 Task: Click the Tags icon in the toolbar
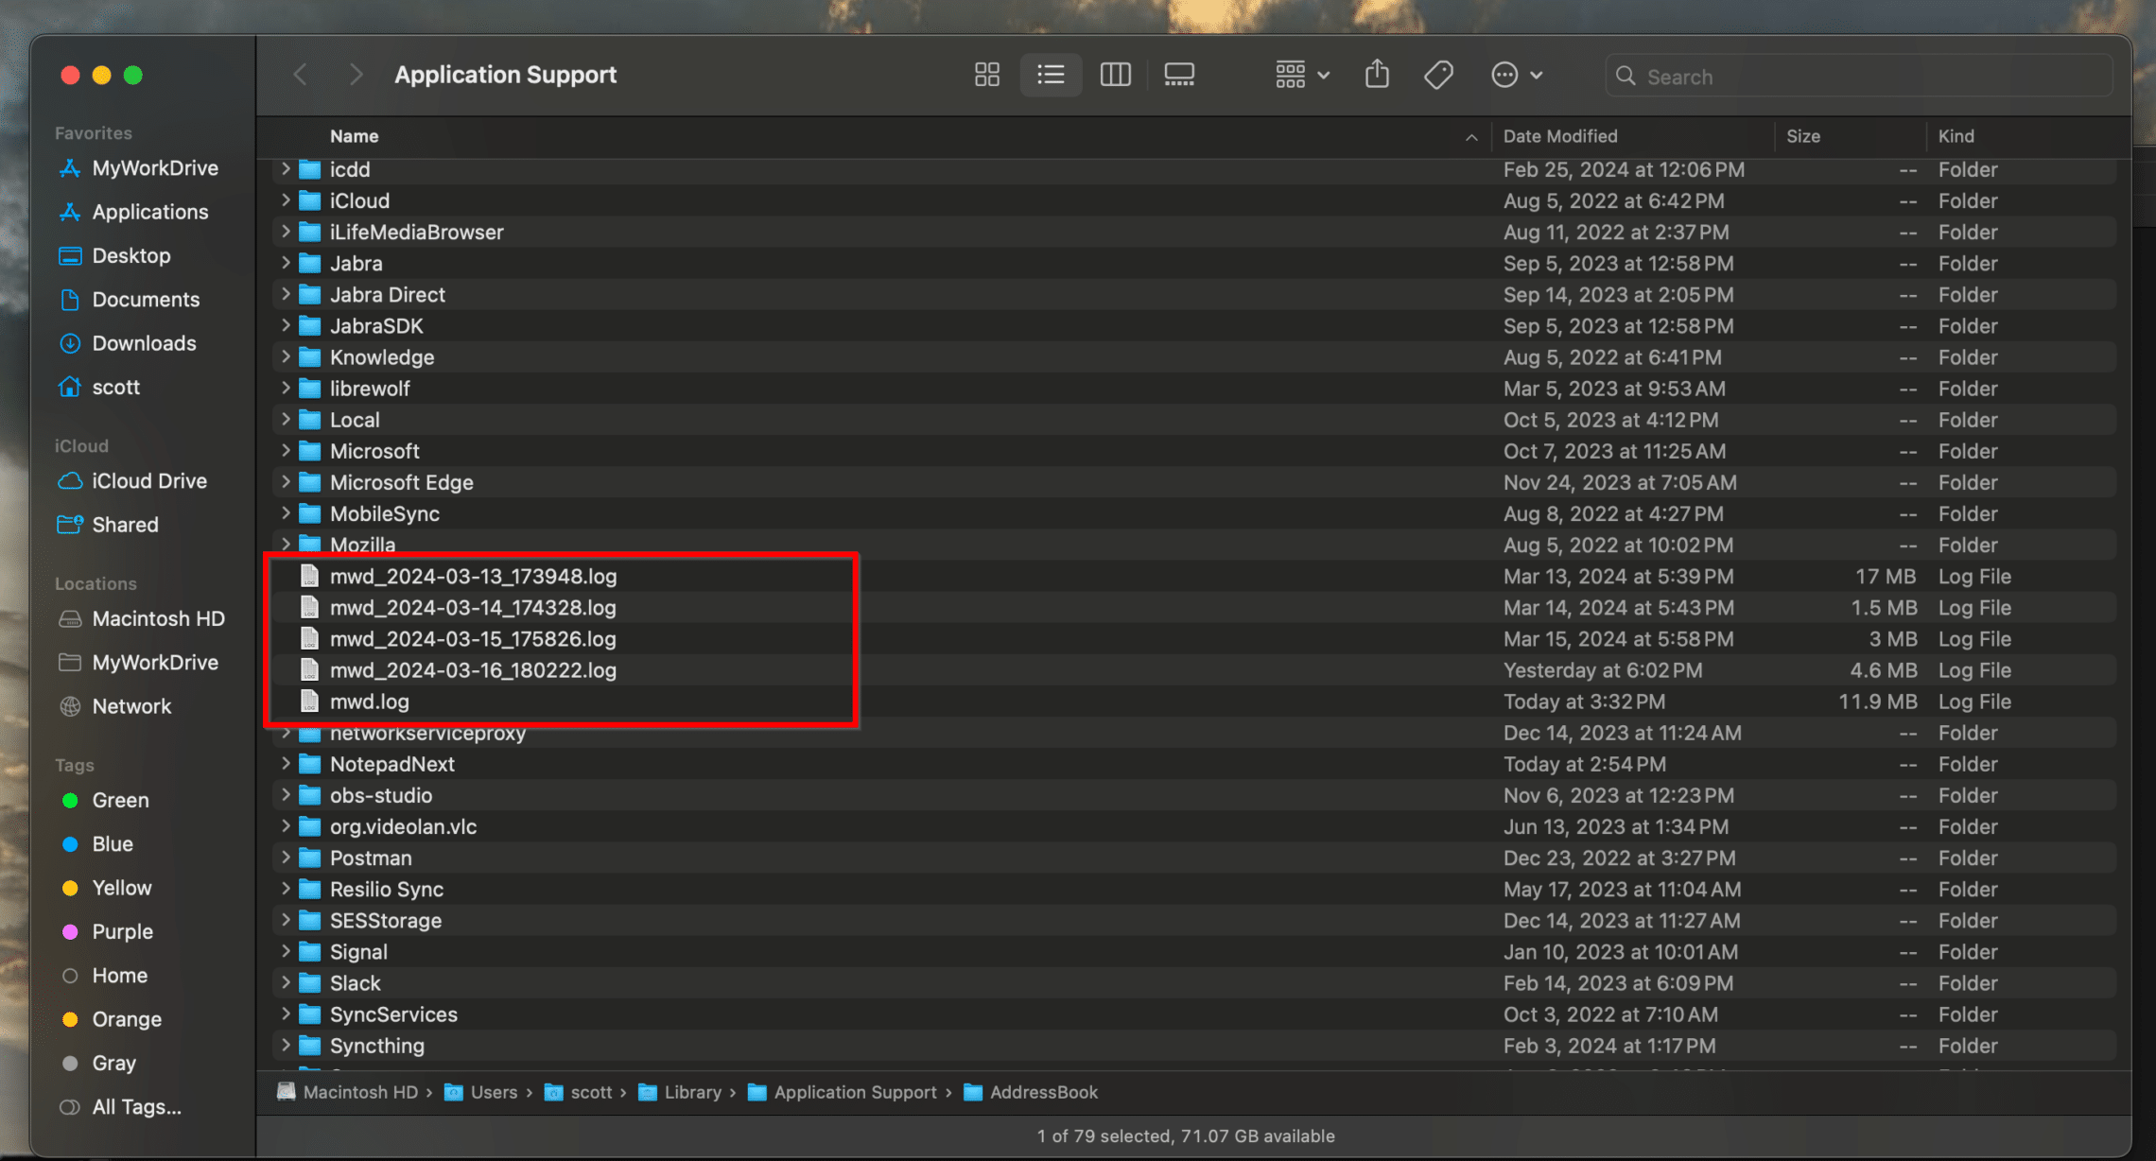click(1437, 75)
